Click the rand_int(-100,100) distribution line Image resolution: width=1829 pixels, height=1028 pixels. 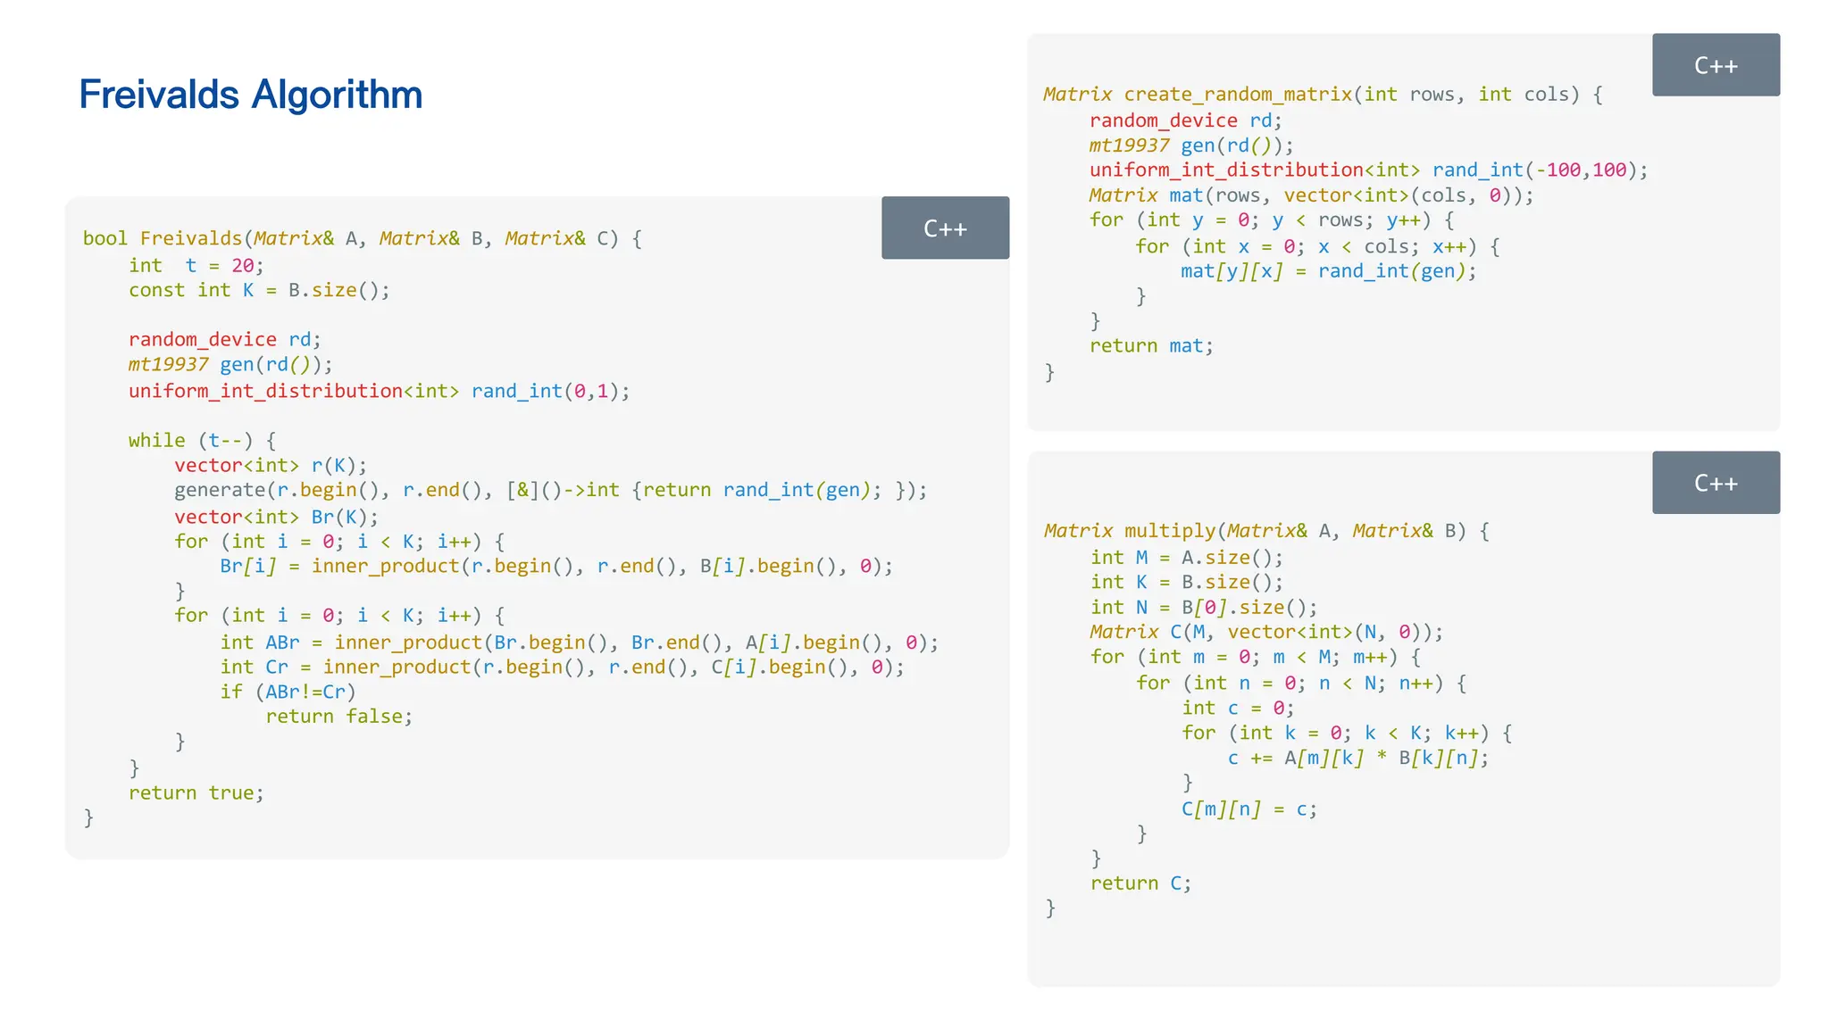(x=1368, y=170)
